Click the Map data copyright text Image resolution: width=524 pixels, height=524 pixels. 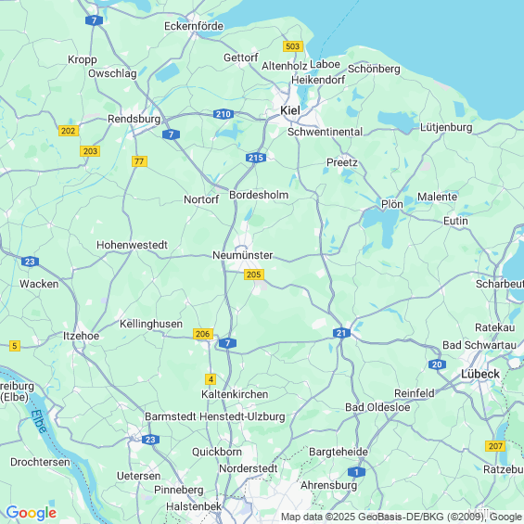point(402,517)
